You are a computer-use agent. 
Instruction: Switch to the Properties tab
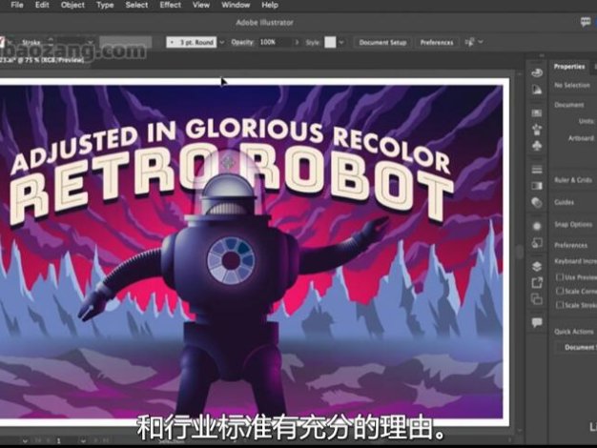click(x=569, y=66)
